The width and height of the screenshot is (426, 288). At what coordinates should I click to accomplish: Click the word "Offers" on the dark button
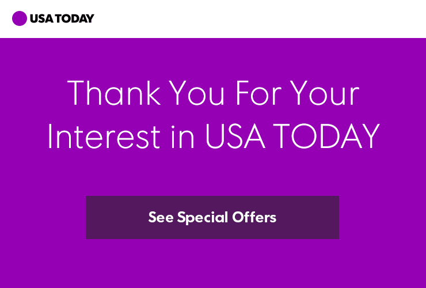(x=254, y=218)
